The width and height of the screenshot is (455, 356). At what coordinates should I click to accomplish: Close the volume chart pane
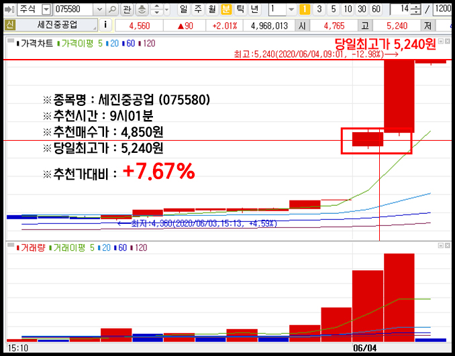[448, 245]
